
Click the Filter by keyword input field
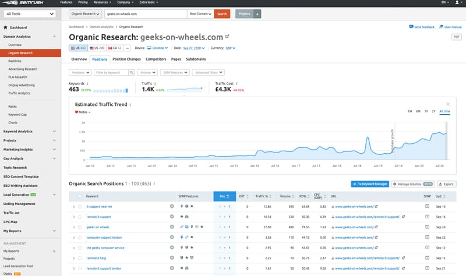pos(114,73)
